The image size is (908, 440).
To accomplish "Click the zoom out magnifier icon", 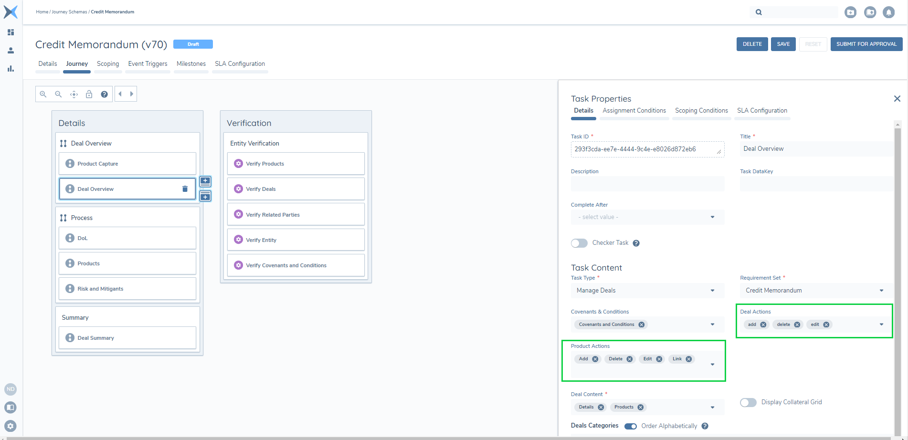I will point(58,94).
